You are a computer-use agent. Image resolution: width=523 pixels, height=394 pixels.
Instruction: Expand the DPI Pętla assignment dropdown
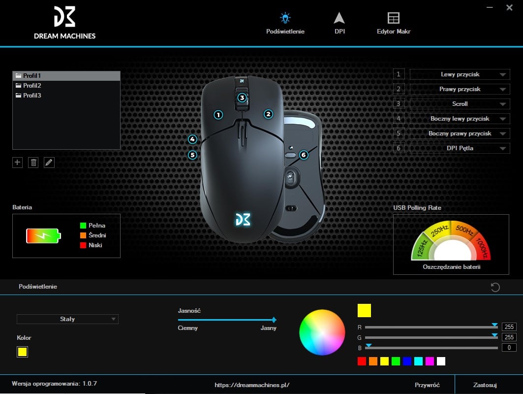pos(460,148)
